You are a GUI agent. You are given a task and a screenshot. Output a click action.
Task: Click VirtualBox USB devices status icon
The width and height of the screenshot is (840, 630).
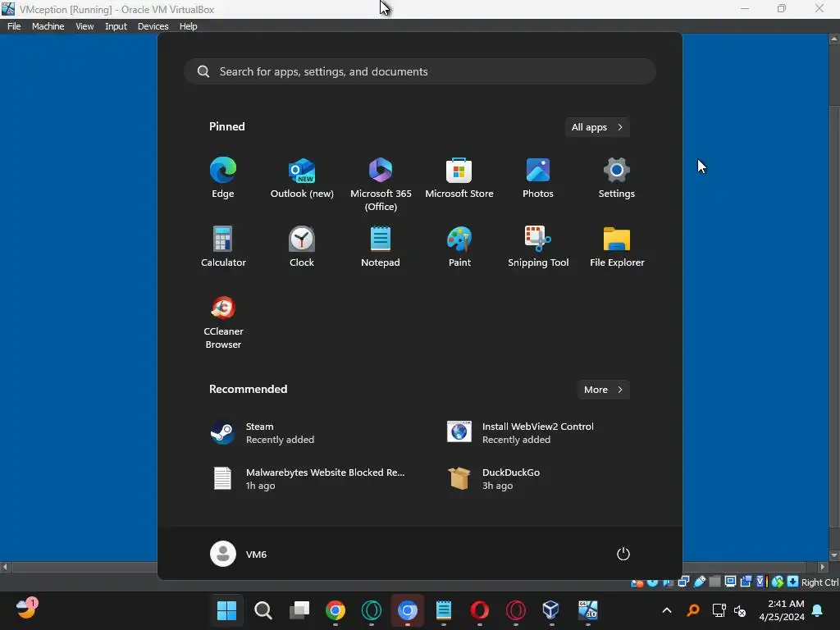tap(699, 582)
